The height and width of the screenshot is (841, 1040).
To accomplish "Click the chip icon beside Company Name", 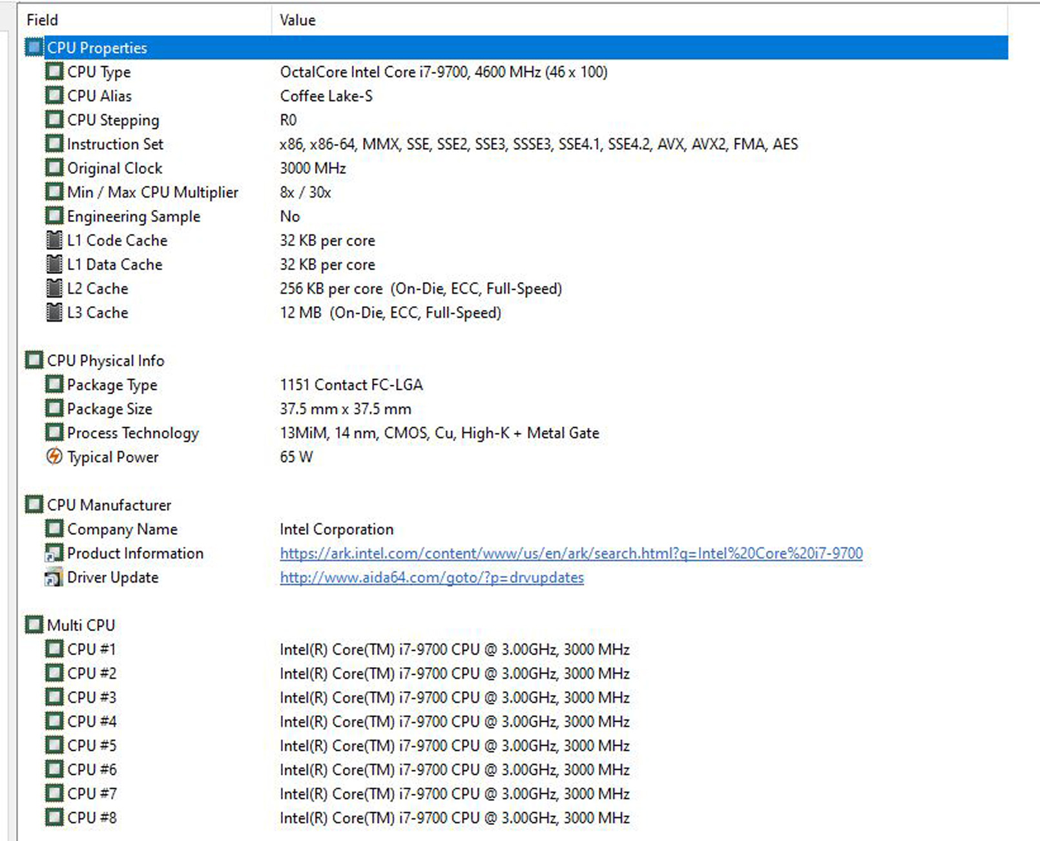I will pos(54,529).
